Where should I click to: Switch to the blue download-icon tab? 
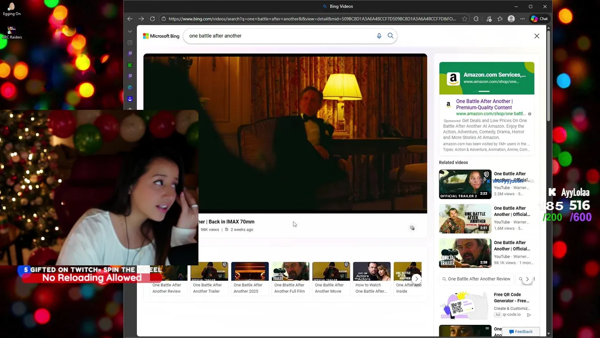(130, 99)
